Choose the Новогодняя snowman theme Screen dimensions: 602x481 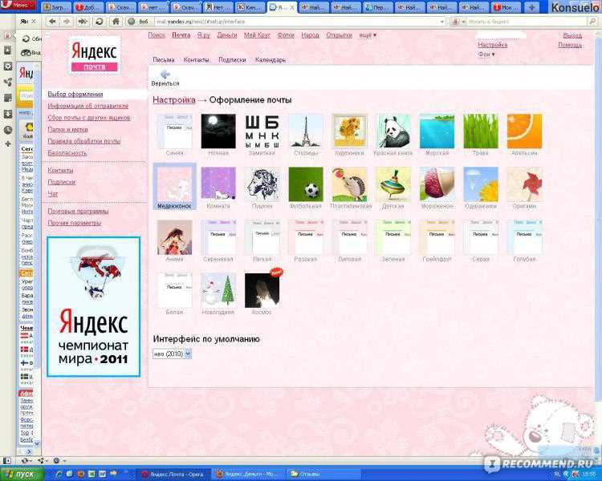[218, 290]
